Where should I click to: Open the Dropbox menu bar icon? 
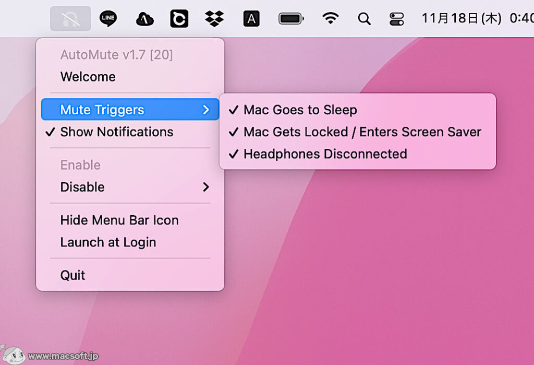pos(214,18)
